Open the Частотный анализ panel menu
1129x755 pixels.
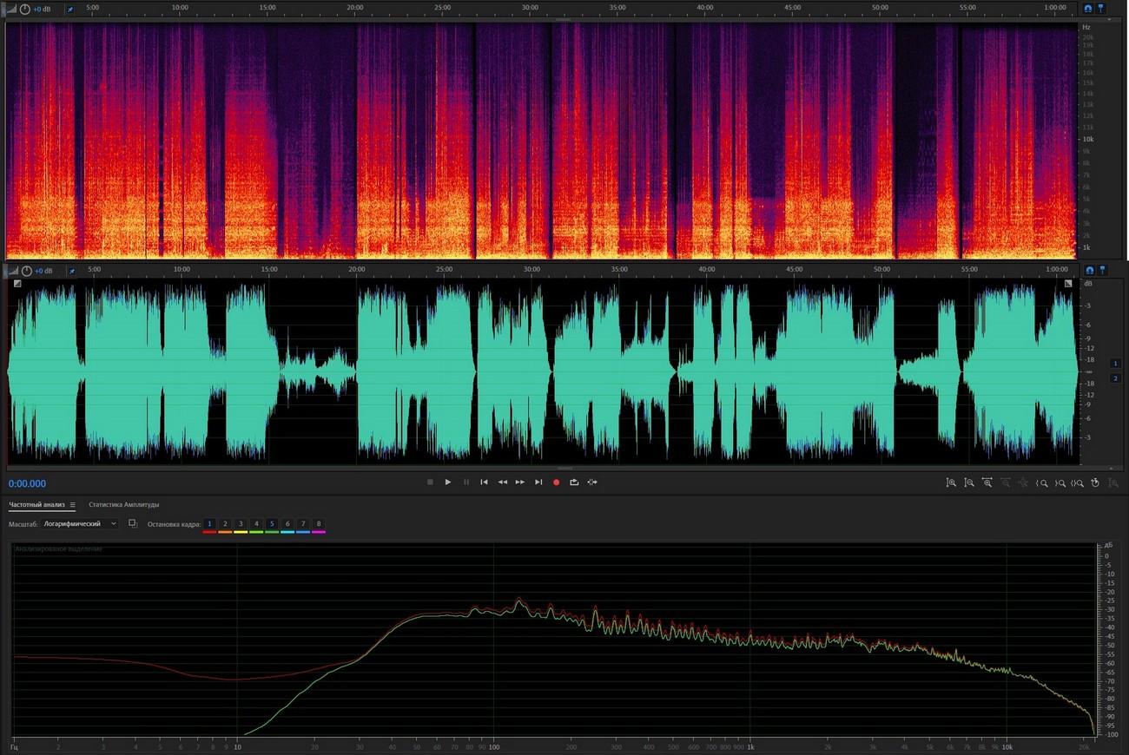click(73, 505)
